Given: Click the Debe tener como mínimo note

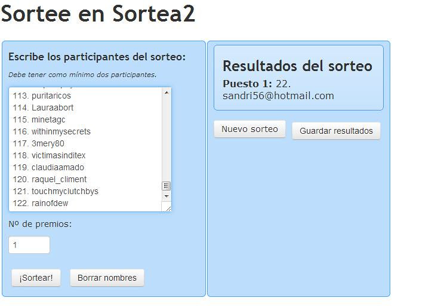Looking at the screenshot, I should point(82,75).
